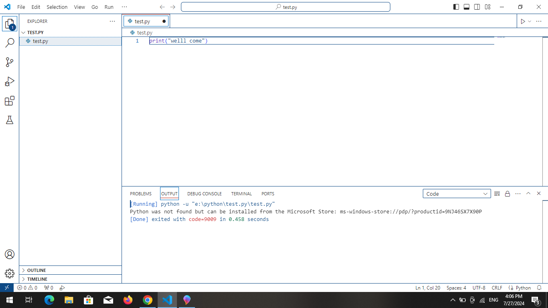Screen dimensions: 548x308
Task: Toggle Panel layout icon
Action: (x=467, y=7)
